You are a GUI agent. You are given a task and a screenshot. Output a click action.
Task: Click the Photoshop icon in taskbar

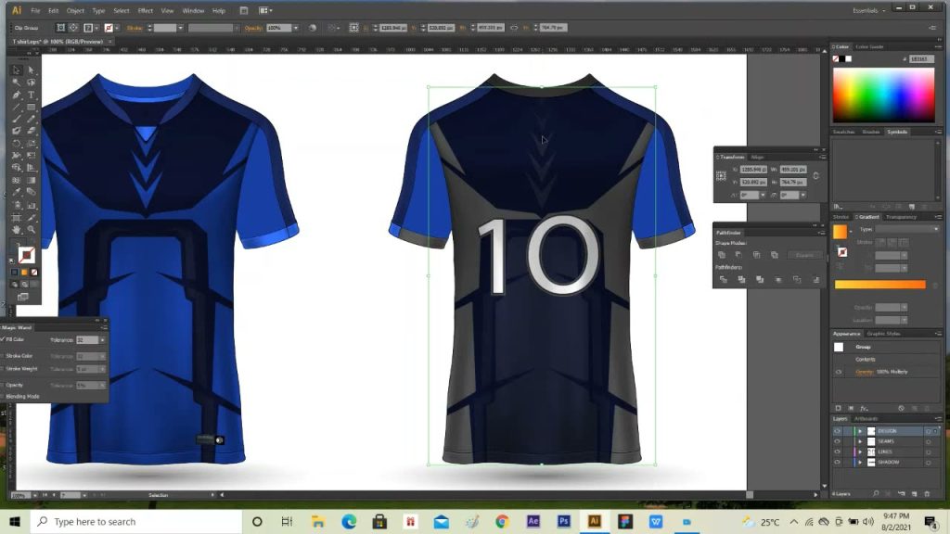pos(563,521)
